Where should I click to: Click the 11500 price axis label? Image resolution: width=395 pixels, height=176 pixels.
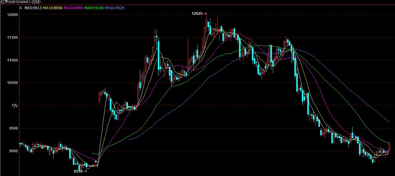coord(13,38)
